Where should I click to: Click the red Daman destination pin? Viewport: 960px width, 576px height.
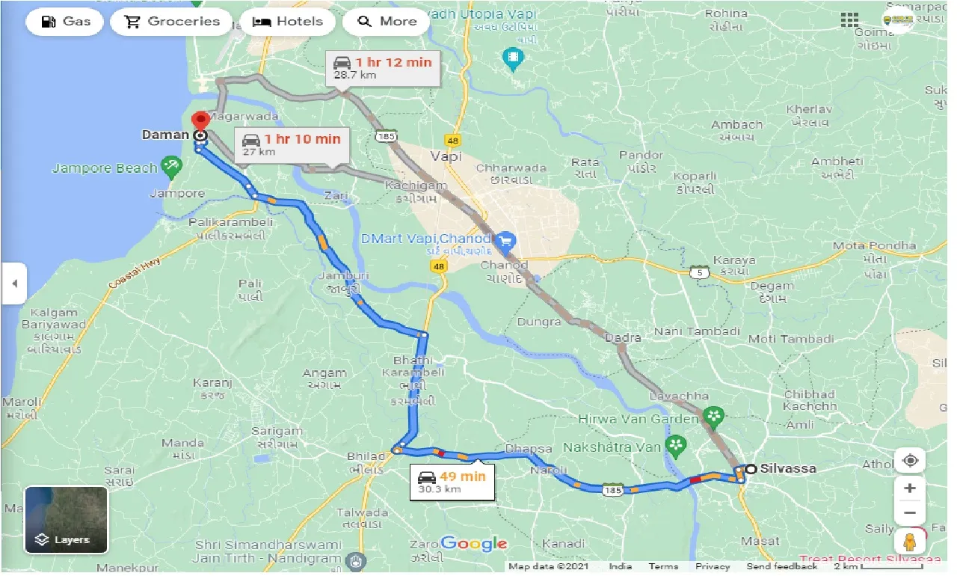click(200, 121)
